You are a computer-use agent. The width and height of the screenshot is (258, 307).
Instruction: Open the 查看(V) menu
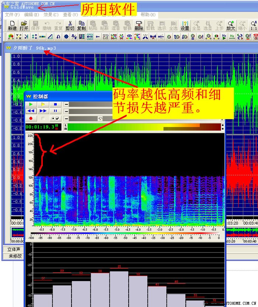[x=70, y=15]
